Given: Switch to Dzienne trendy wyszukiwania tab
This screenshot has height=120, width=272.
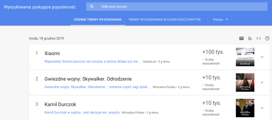Looking at the screenshot, I should point(98,20).
